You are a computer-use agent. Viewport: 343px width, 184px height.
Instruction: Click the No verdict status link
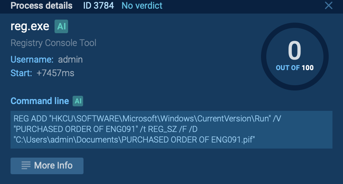click(142, 6)
